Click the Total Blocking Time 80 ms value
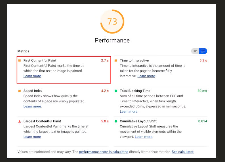The width and height of the screenshot is (225, 162). tap(202, 91)
